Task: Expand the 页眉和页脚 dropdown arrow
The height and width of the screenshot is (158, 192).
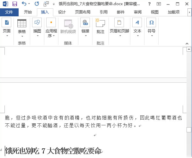Action: [120, 36]
